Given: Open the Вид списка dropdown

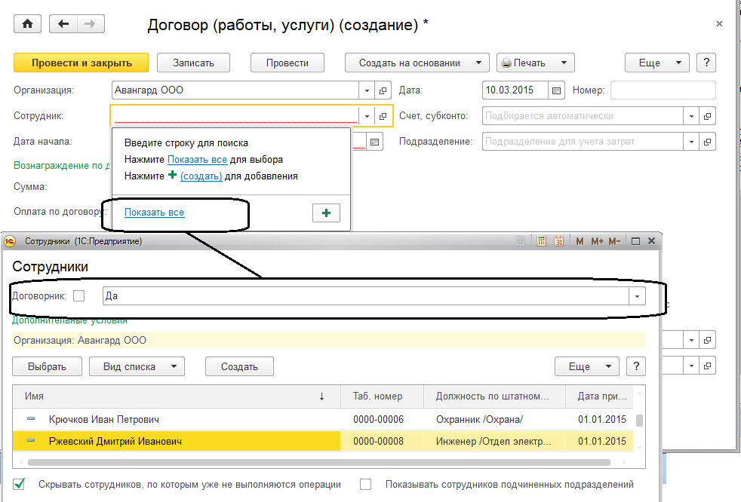Looking at the screenshot, I should [137, 366].
